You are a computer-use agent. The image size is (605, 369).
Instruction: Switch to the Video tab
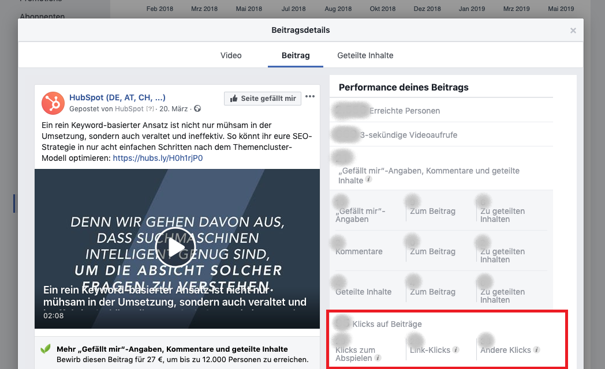click(231, 55)
